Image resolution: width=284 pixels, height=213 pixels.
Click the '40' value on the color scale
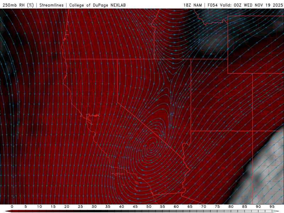(x=121, y=207)
